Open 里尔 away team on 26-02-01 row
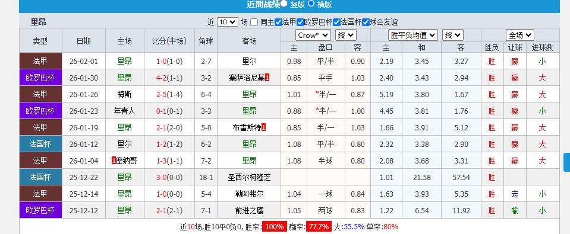Viewport: 570px width, 234px height. coord(249,61)
